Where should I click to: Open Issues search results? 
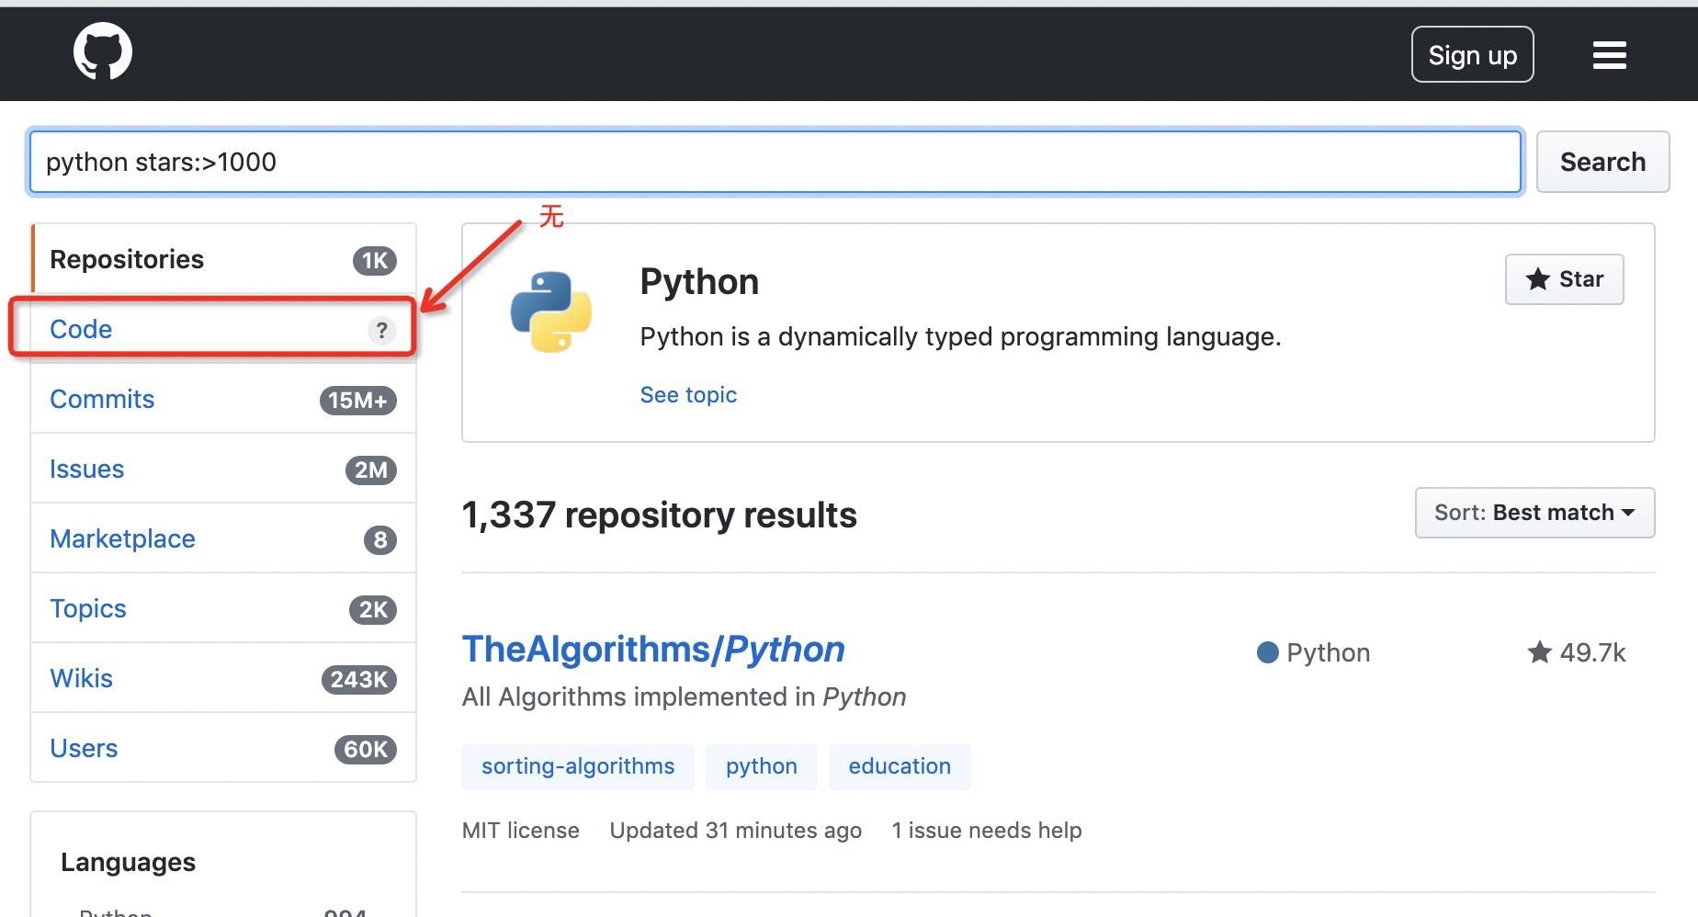86,469
